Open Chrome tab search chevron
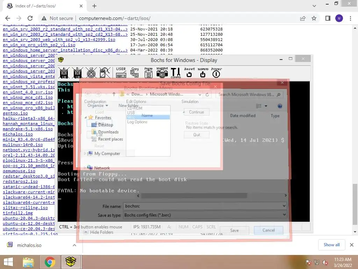358x269 pixels. tap(314, 6)
